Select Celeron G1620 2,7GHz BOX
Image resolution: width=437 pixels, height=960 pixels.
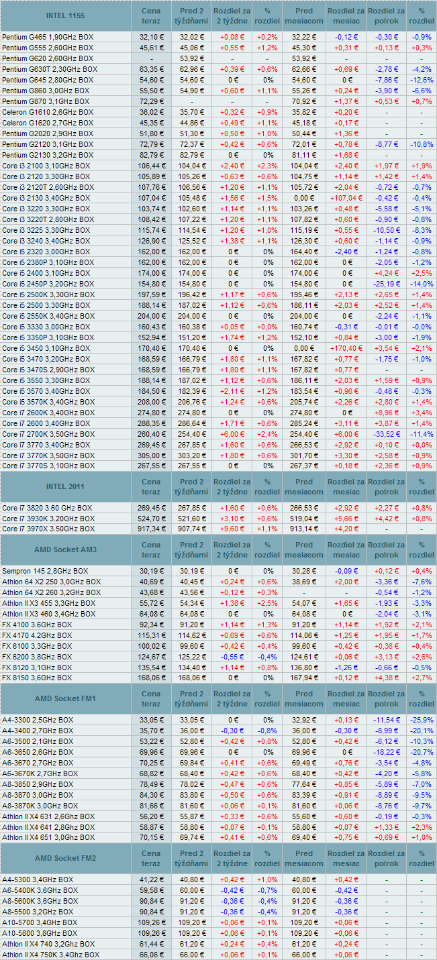tap(47, 122)
